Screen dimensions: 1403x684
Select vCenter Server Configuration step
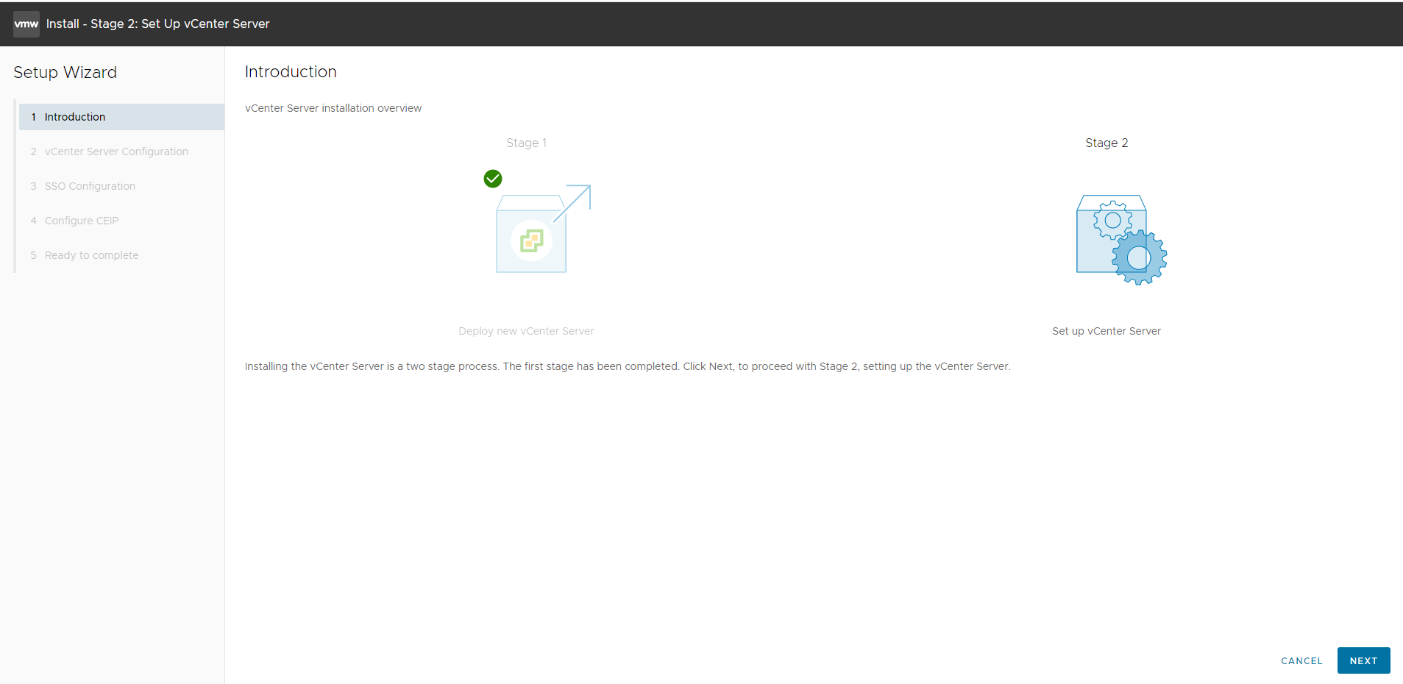click(x=121, y=152)
